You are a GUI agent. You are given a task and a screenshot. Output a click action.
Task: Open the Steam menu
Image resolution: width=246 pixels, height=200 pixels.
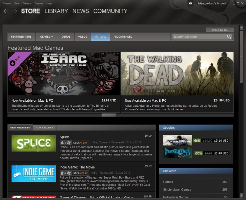(6, 3)
